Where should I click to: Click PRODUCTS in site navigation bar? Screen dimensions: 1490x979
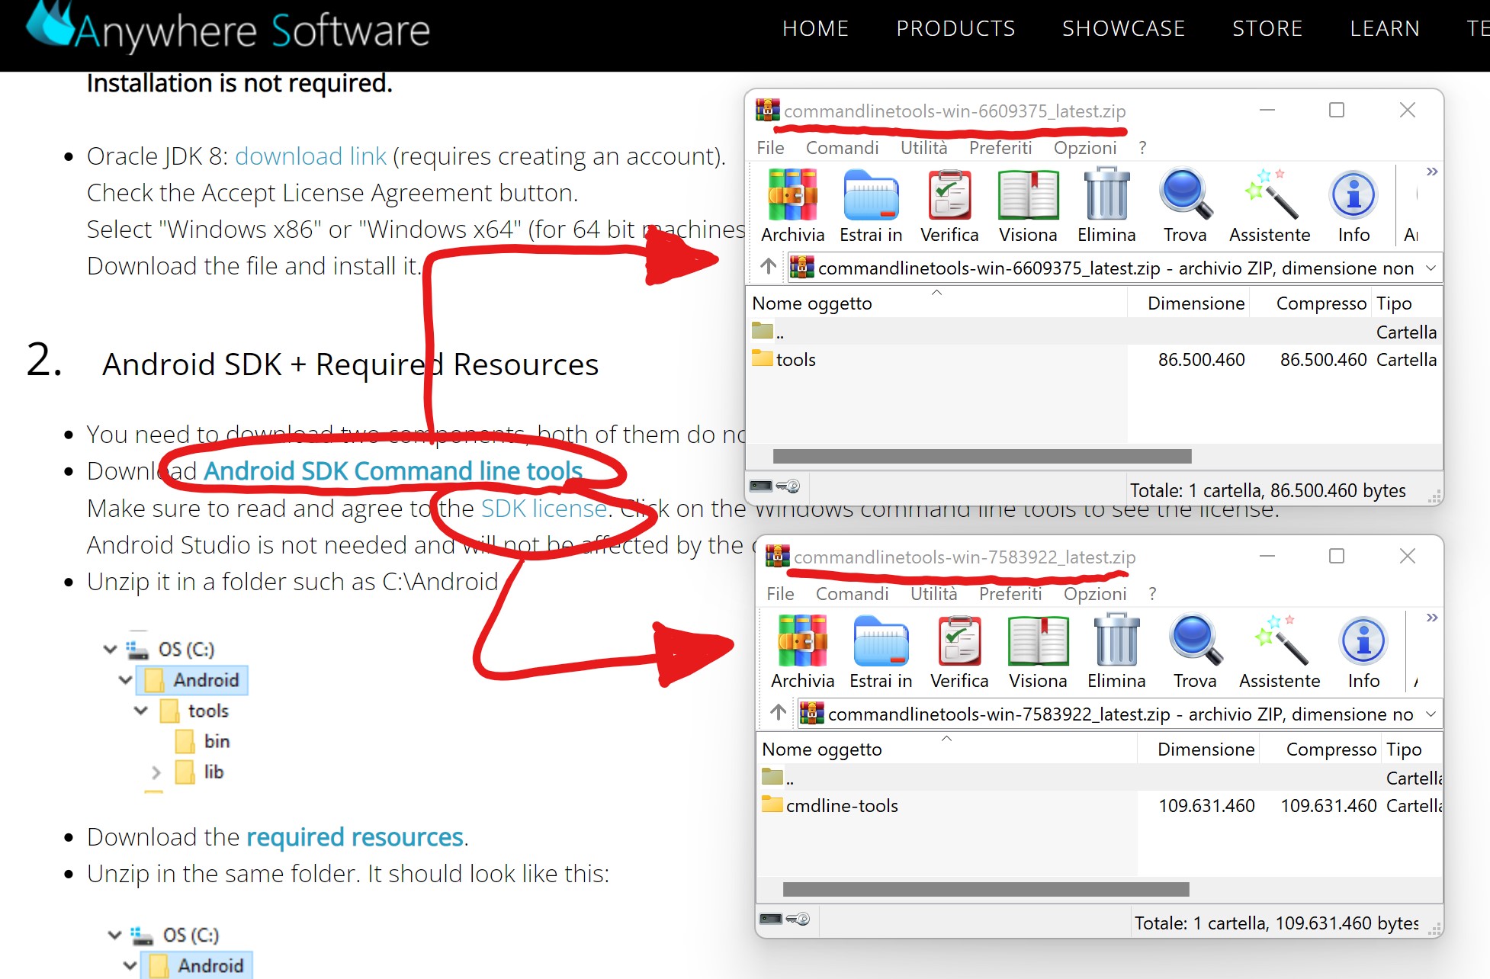click(x=955, y=29)
